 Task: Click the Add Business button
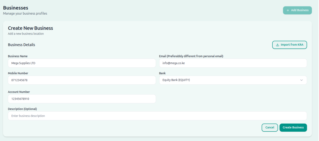(297, 10)
